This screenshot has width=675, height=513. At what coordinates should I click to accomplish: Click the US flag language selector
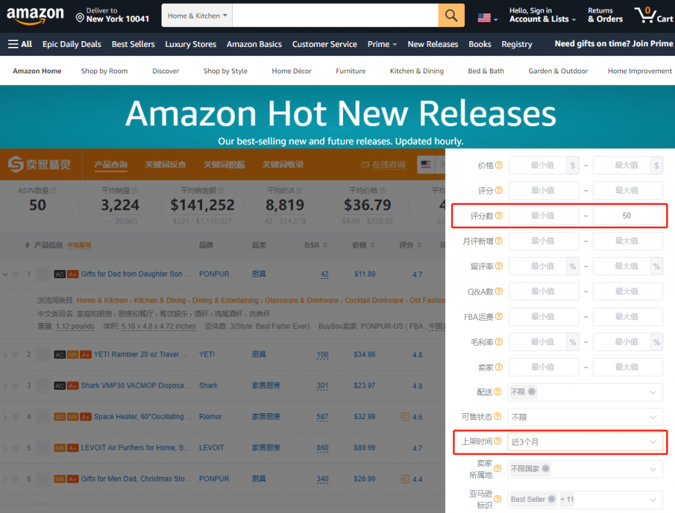(x=488, y=17)
